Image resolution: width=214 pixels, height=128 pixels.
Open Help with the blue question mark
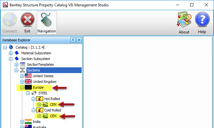202,19
